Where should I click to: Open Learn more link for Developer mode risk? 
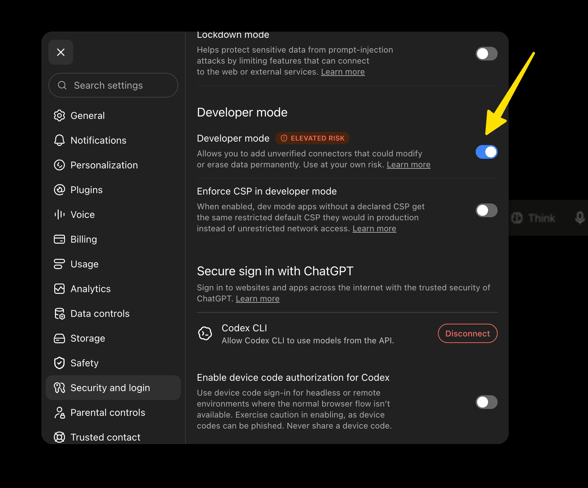point(408,165)
